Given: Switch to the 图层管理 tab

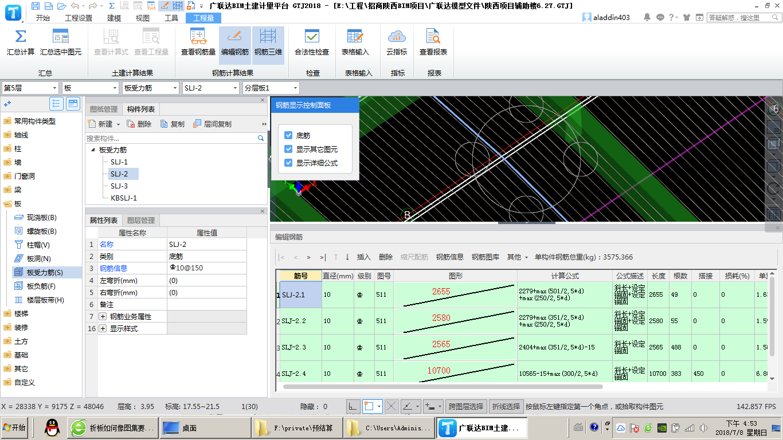Looking at the screenshot, I should pos(140,220).
